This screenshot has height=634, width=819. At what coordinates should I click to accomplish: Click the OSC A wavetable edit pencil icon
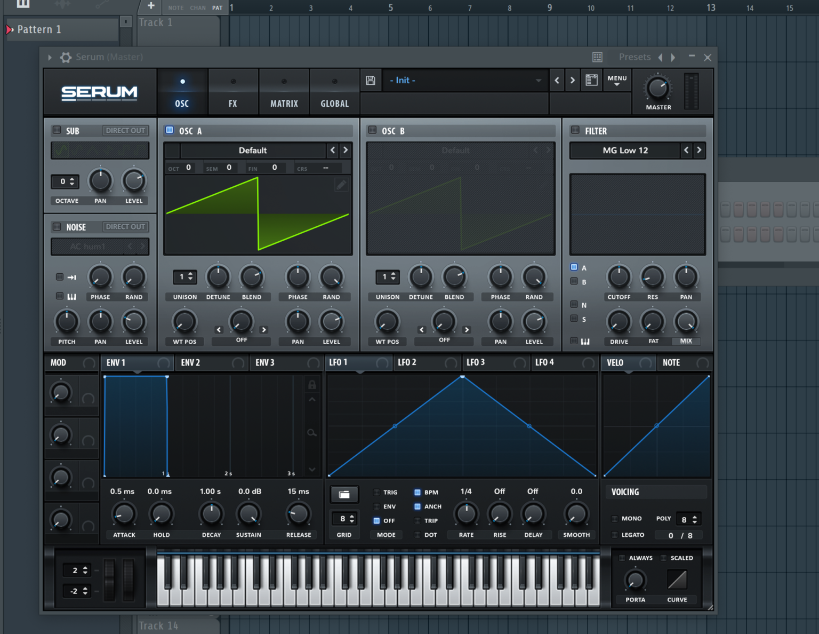tap(341, 184)
